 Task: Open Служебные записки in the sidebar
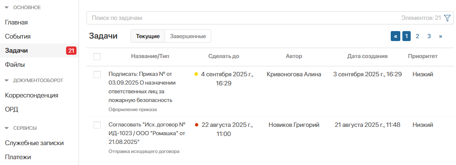pos(35,143)
